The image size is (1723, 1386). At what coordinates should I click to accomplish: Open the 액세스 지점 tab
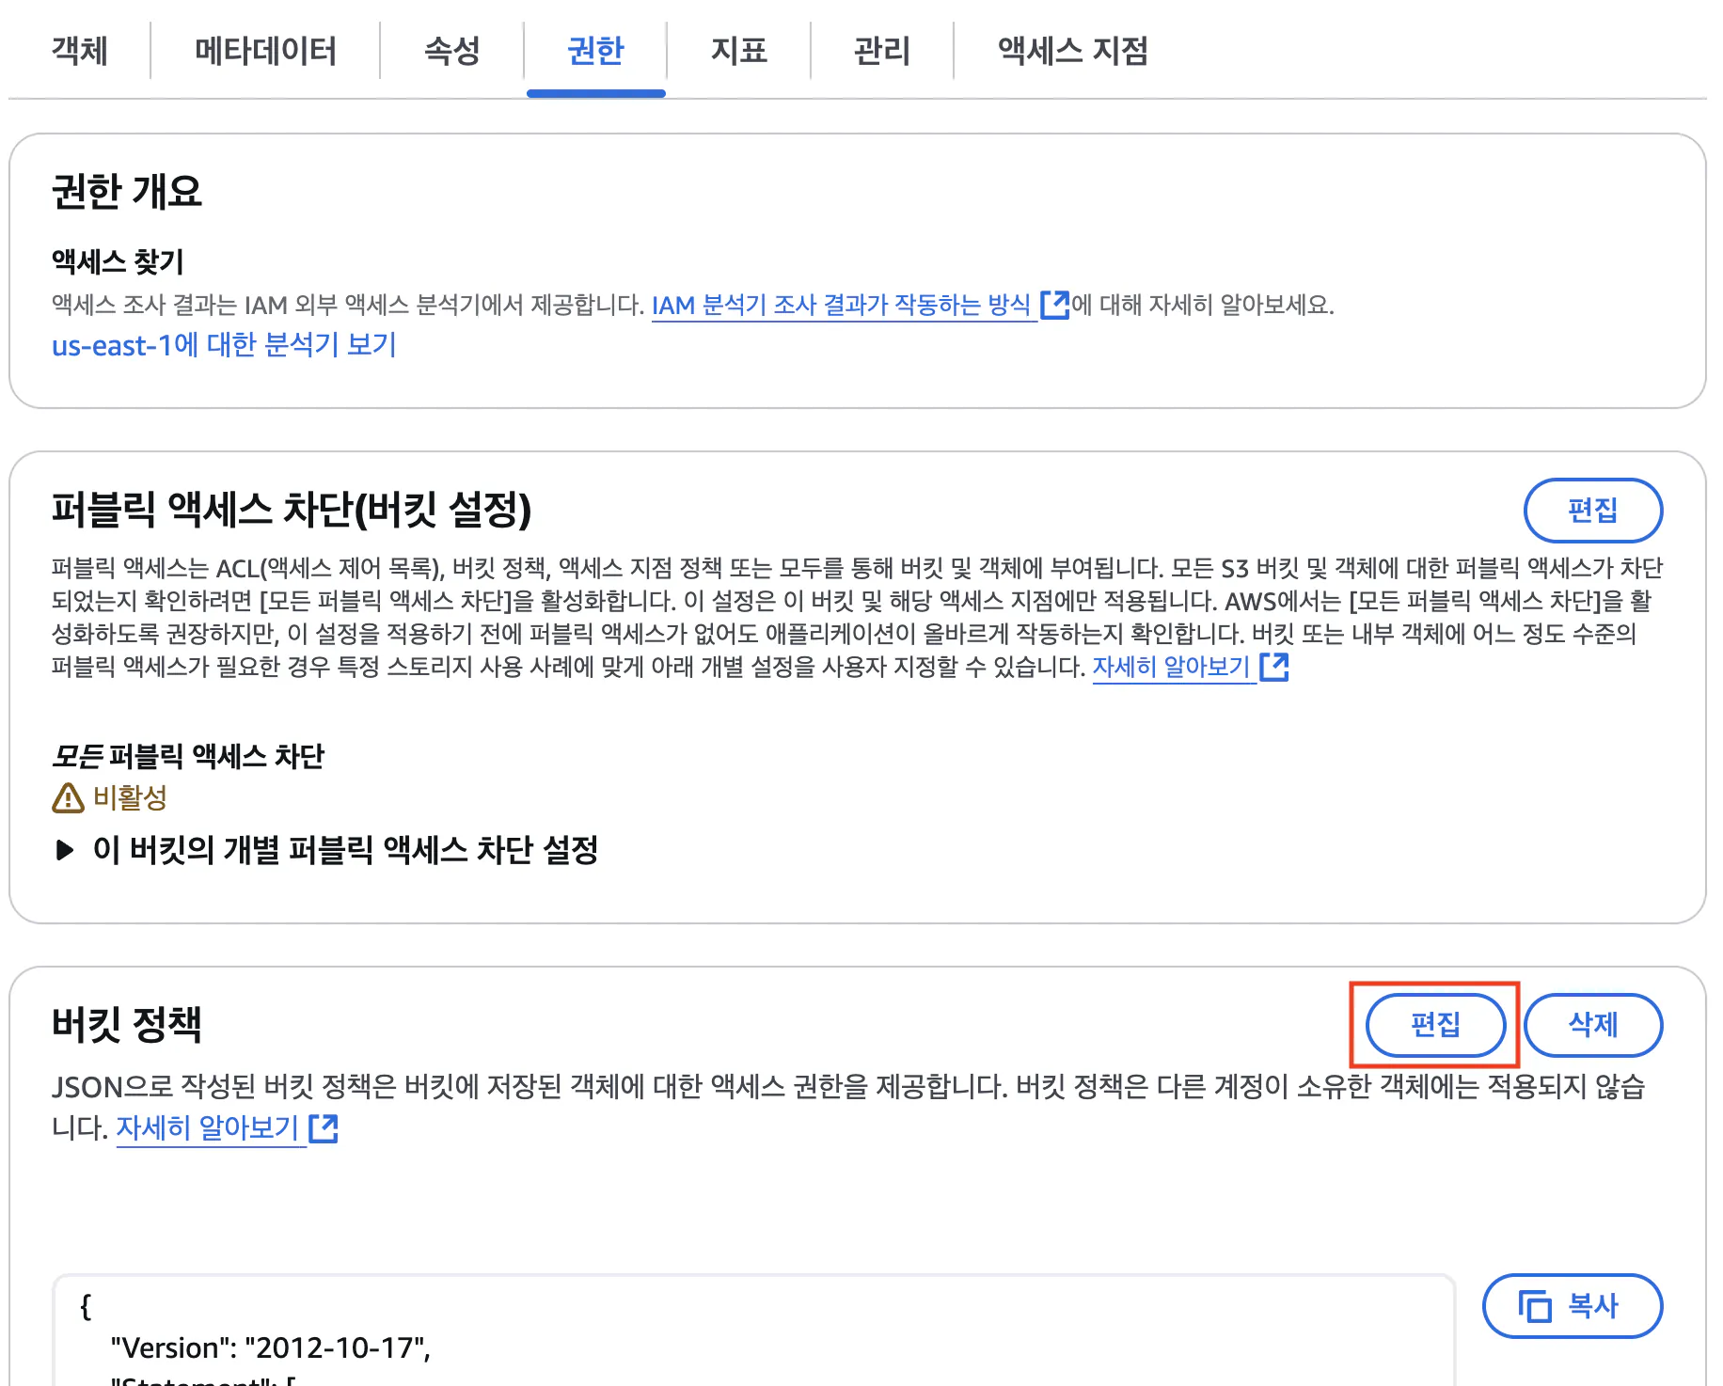[1072, 51]
